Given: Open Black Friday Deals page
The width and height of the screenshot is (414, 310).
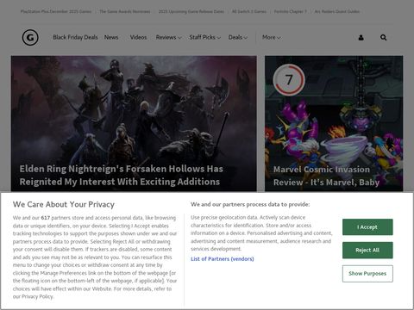Looking at the screenshot, I should pyautogui.click(x=75, y=37).
